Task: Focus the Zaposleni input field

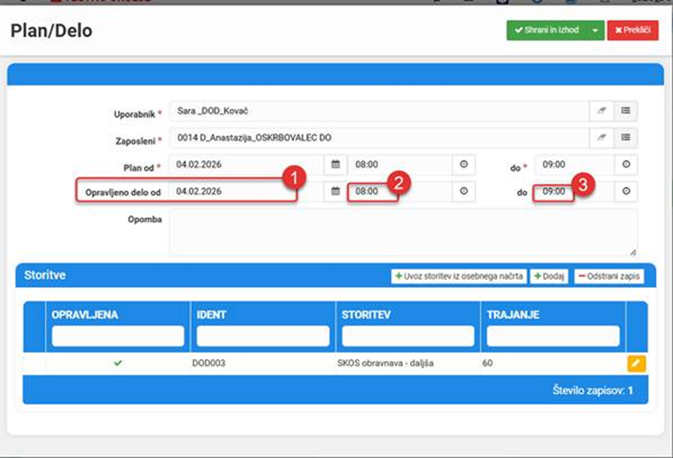Action: tap(379, 138)
